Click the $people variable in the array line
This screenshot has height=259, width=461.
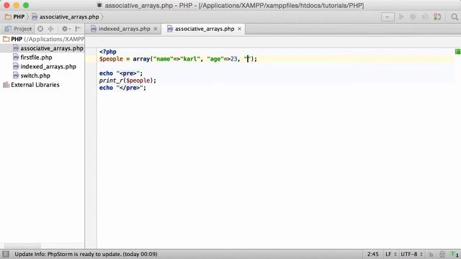pyautogui.click(x=111, y=59)
